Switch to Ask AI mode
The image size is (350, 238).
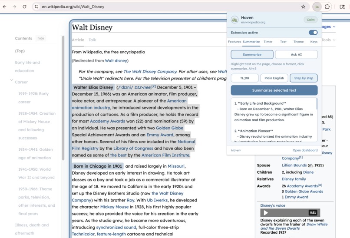pyautogui.click(x=296, y=54)
